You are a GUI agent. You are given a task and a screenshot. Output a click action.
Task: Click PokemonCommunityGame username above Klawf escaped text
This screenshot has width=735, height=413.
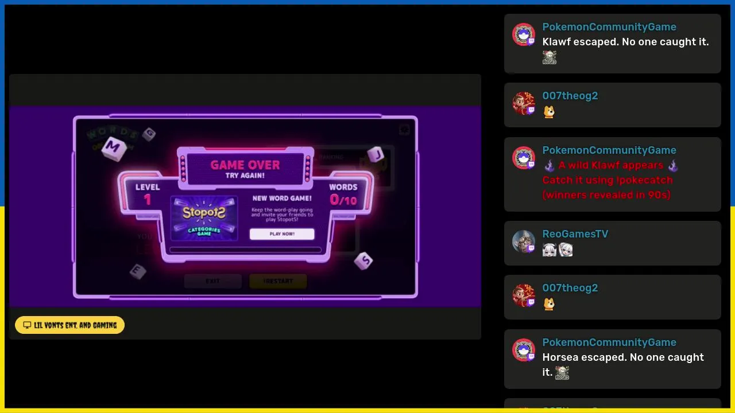[x=609, y=27]
